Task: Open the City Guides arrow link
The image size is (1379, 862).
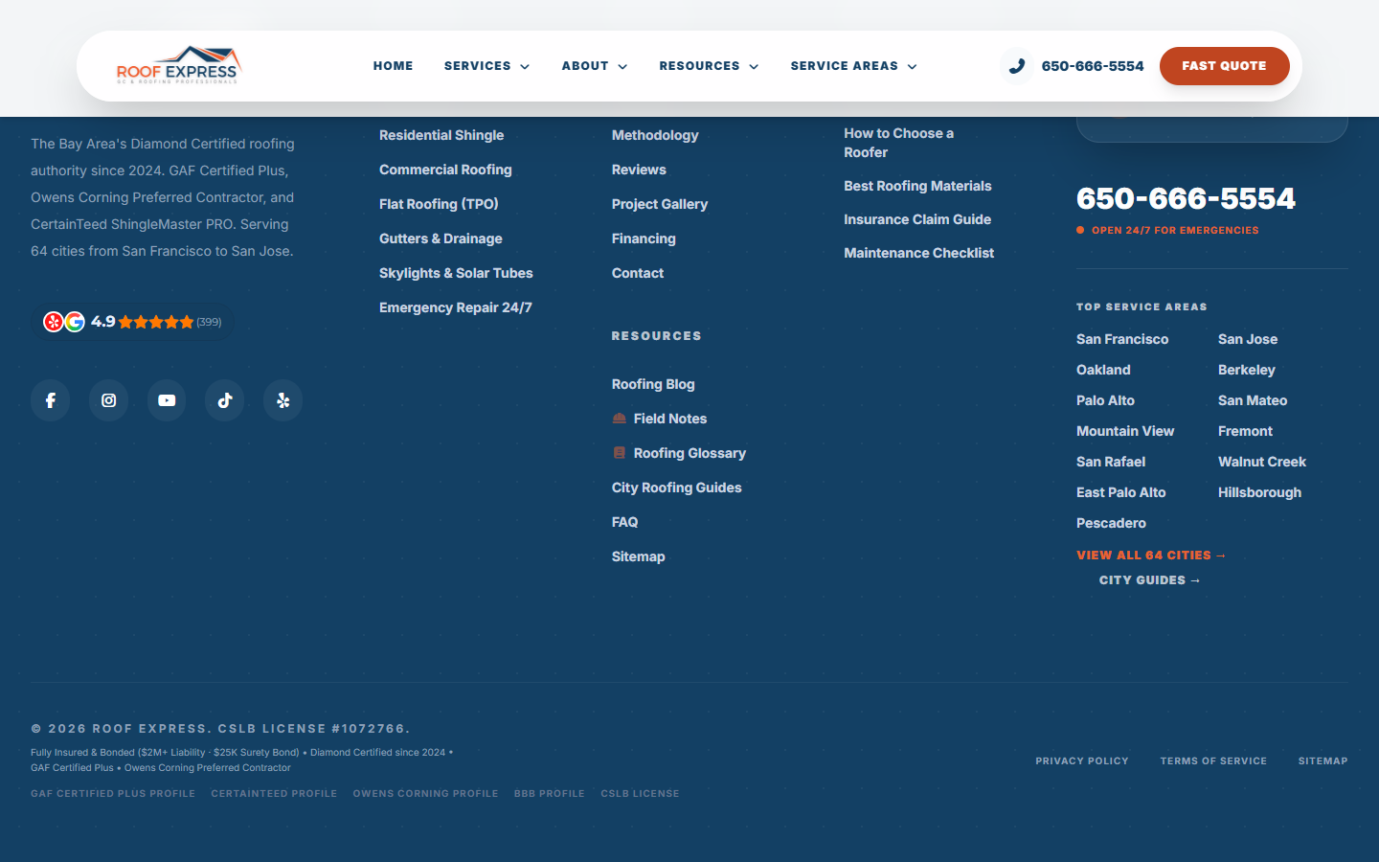Action: pos(1150,580)
